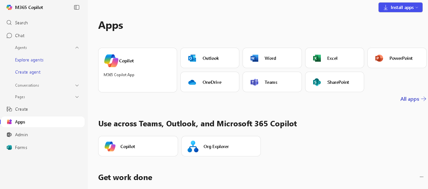Open the Word app icon
Screen dimensions: 428x189
254,58
